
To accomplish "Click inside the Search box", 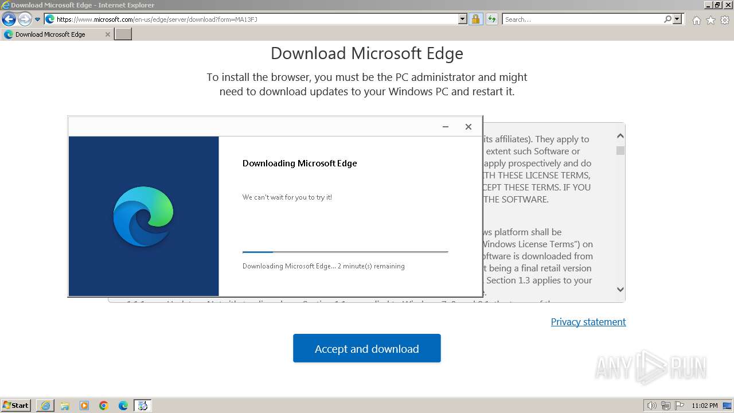I will point(582,20).
